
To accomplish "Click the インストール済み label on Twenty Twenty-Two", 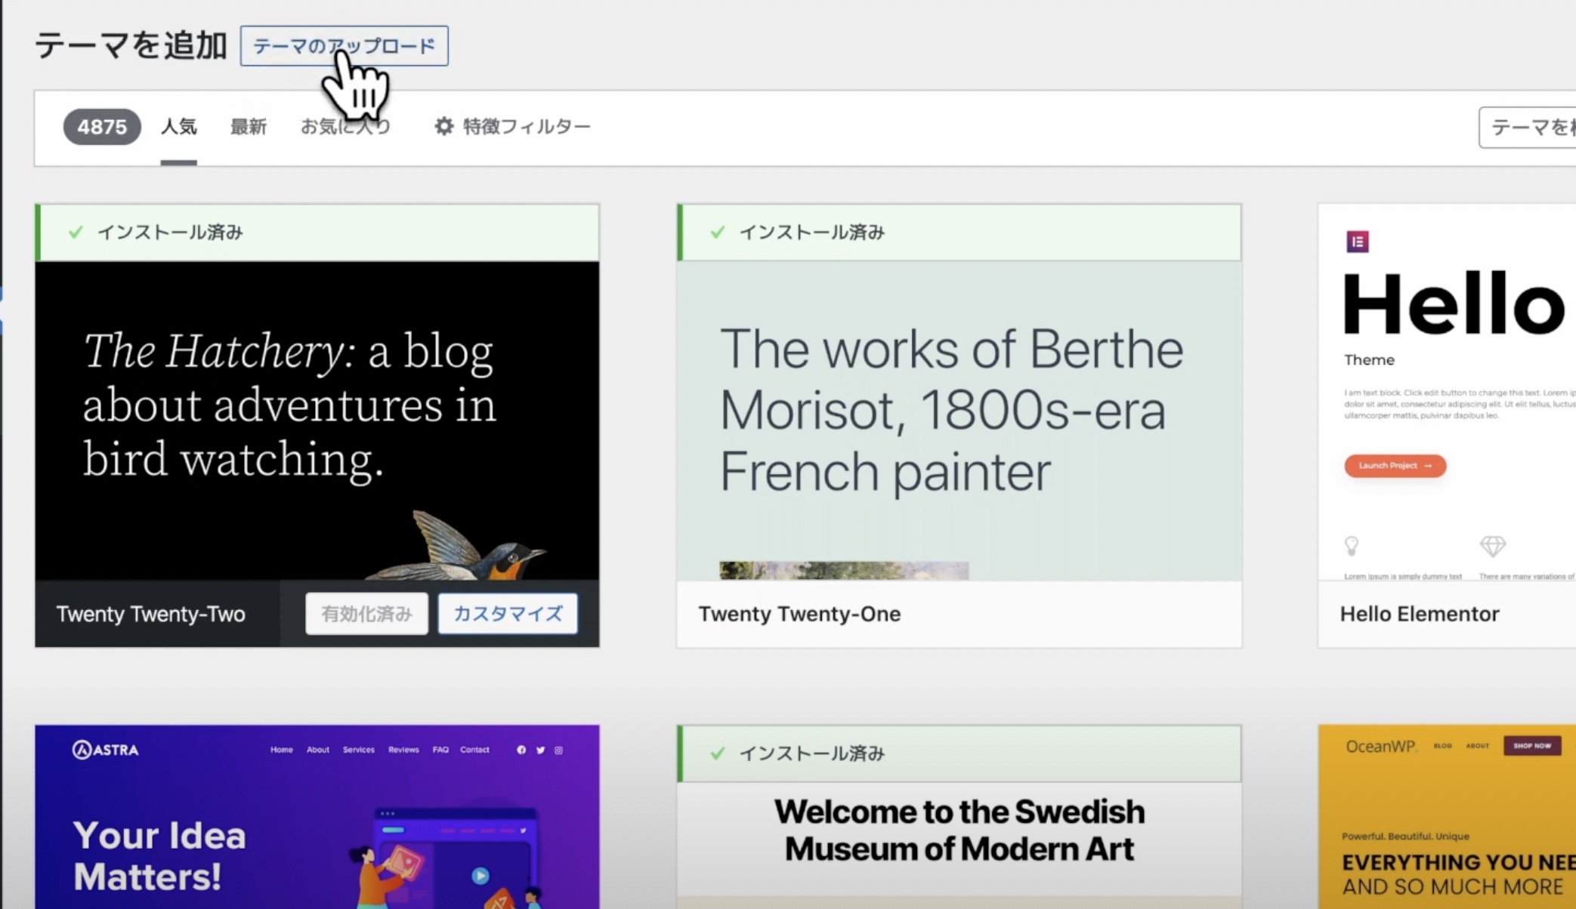I will point(170,232).
